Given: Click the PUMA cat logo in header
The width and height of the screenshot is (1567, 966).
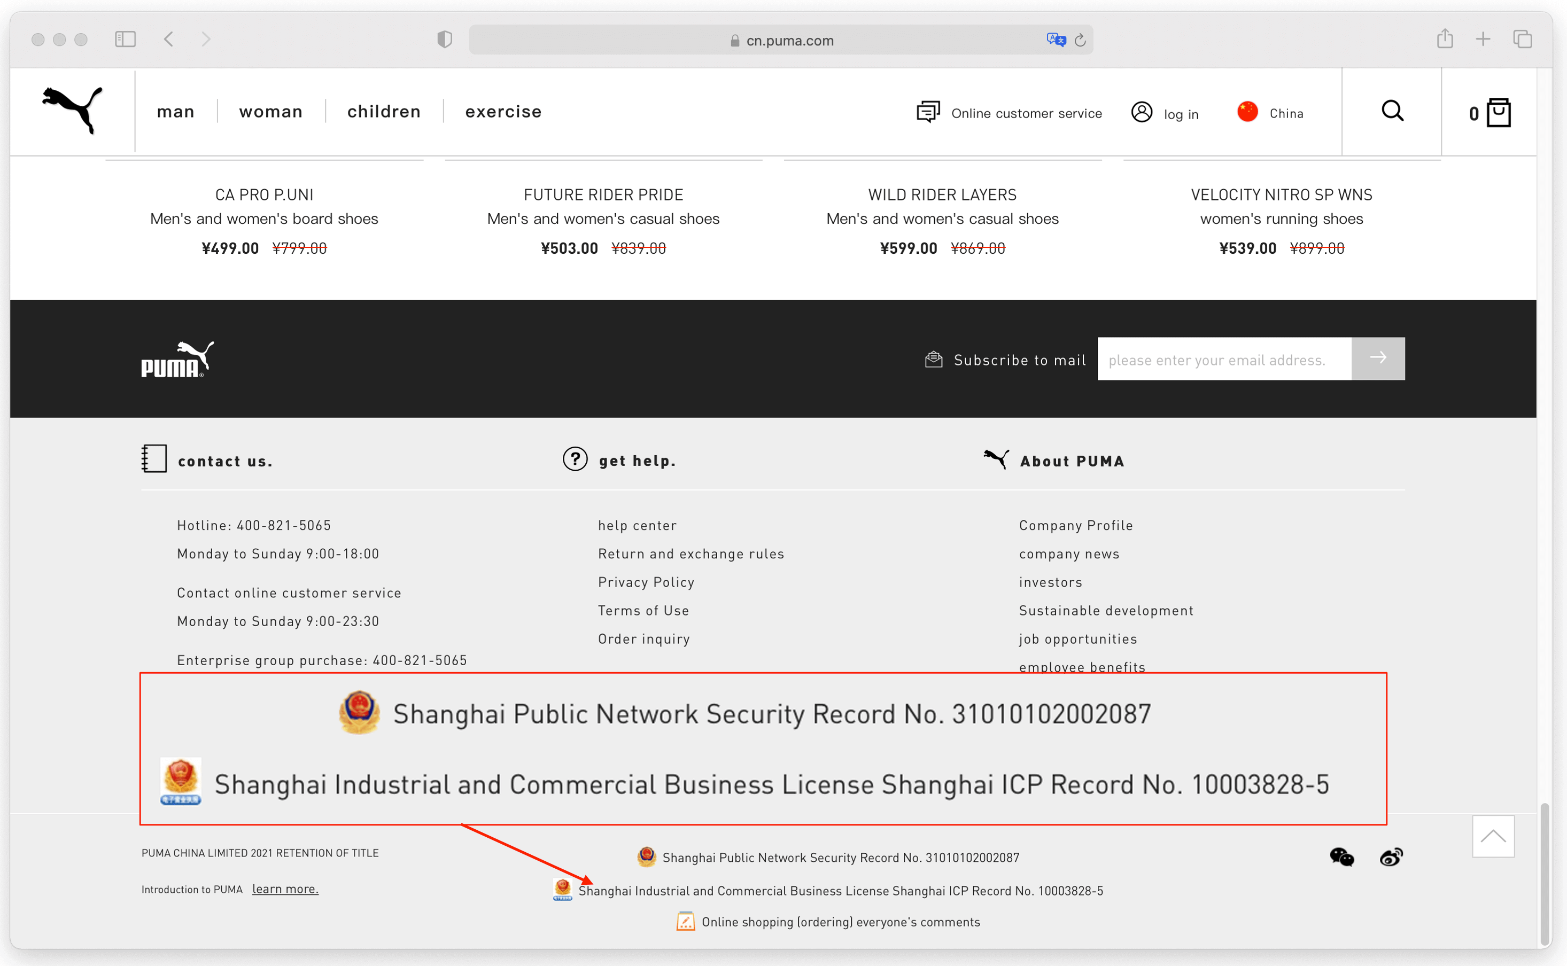Looking at the screenshot, I should tap(72, 110).
